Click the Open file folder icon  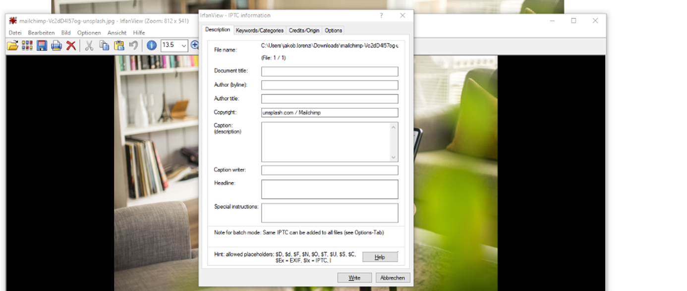(12, 46)
